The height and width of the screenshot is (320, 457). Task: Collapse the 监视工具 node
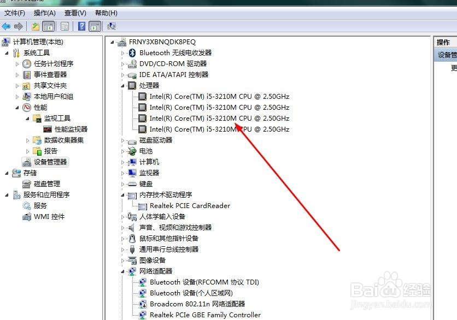click(x=28, y=118)
